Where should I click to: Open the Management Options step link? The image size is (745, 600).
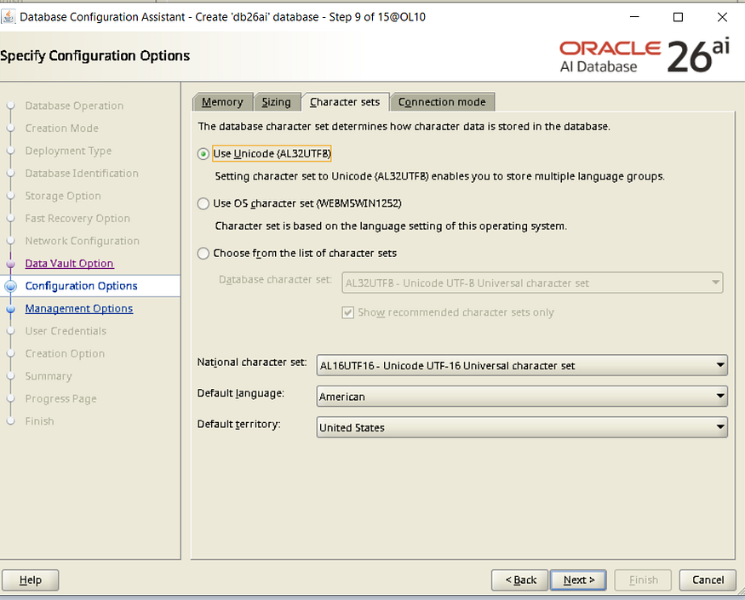79,309
